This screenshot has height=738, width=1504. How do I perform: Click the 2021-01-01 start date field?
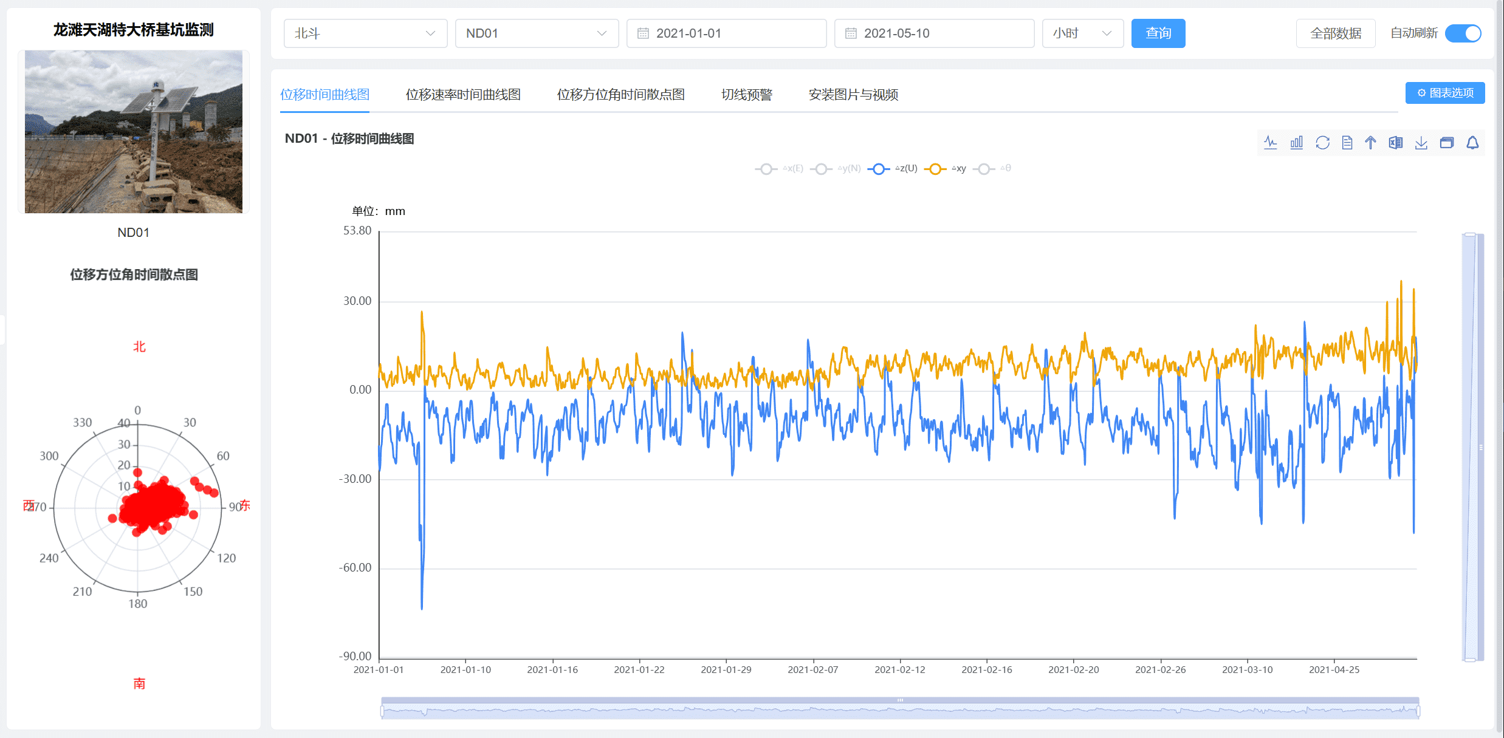point(726,33)
